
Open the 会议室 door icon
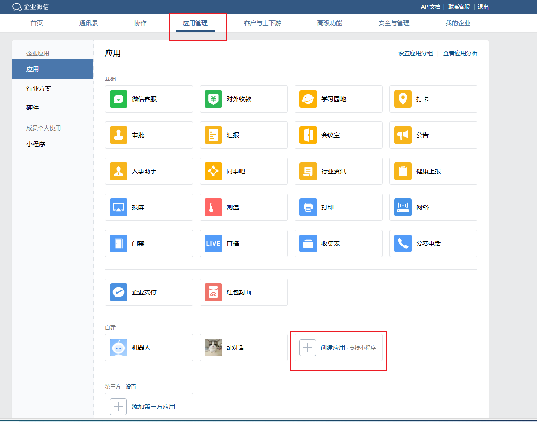pyautogui.click(x=308, y=135)
